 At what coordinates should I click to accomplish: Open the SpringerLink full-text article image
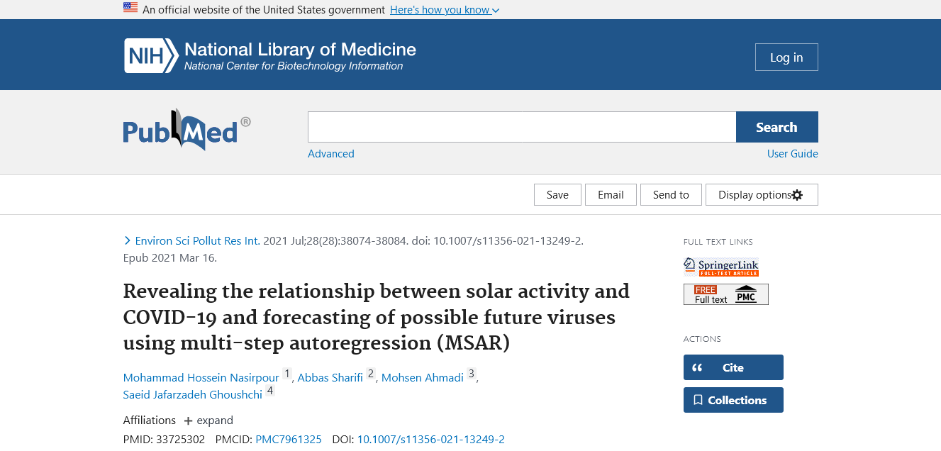pos(721,267)
